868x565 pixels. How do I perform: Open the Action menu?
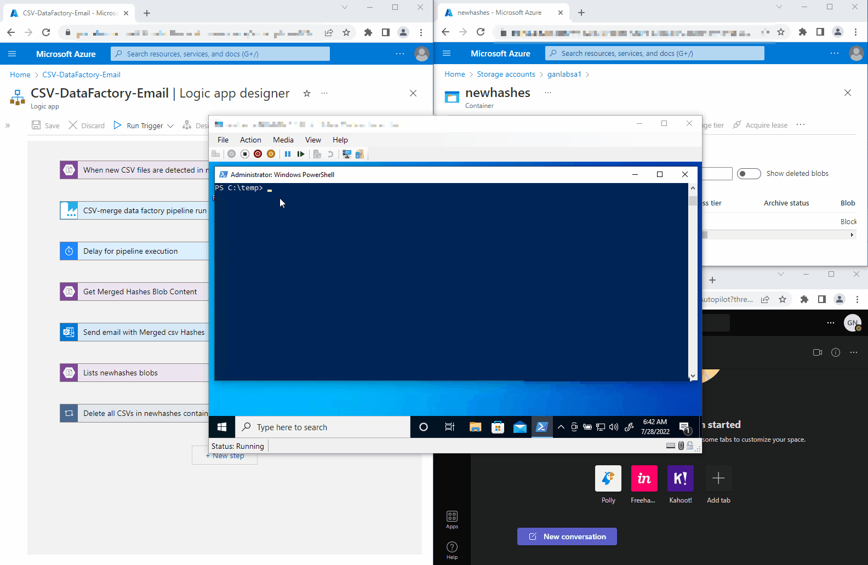click(250, 140)
